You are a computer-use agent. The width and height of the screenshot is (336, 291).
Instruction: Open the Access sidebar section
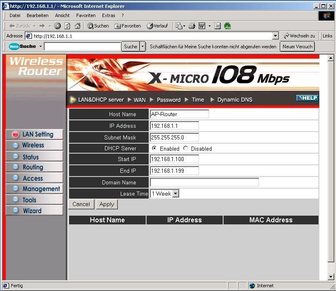pyautogui.click(x=34, y=178)
